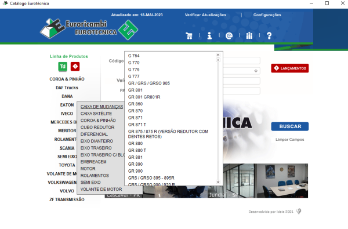Select SCANIA brand
This screenshot has width=348, height=229.
point(67,148)
